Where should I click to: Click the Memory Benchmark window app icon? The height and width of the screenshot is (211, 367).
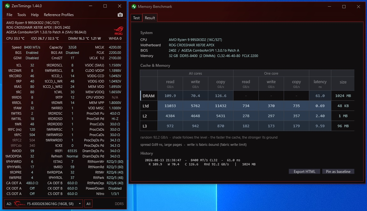(x=134, y=7)
